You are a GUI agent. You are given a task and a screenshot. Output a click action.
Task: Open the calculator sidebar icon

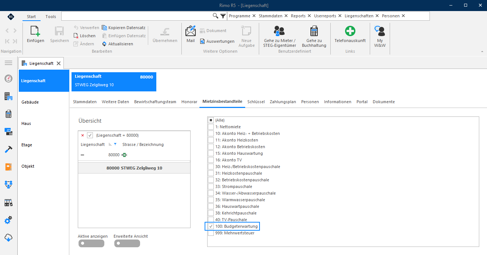click(x=8, y=114)
